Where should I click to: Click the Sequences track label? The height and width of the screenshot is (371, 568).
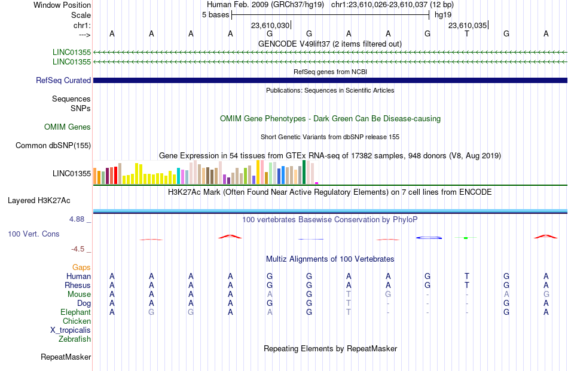tap(71, 99)
